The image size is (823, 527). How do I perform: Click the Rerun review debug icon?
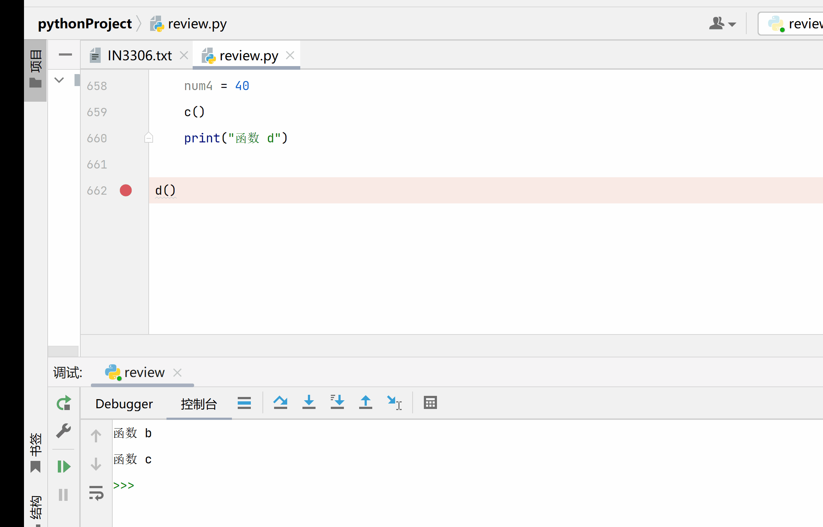point(64,403)
